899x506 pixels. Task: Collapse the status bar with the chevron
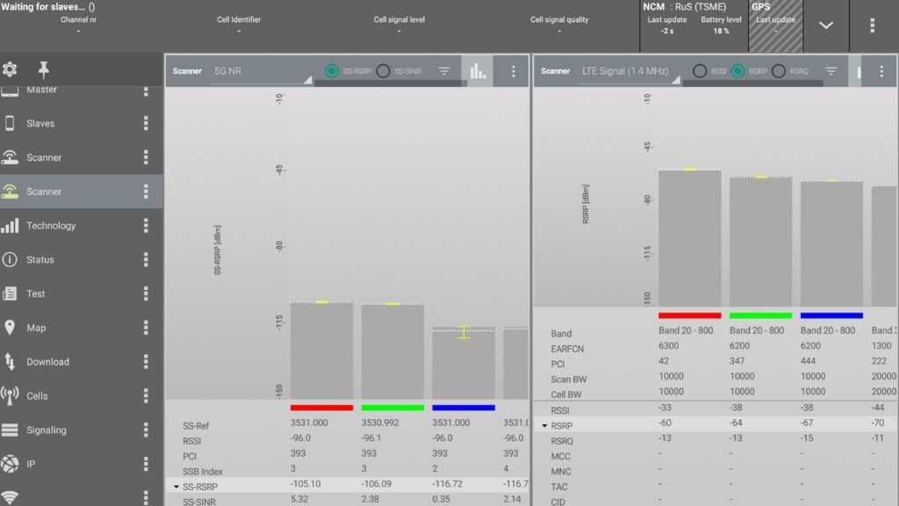[825, 25]
